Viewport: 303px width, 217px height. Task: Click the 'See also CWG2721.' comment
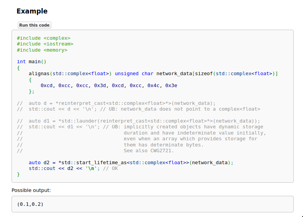(x=149, y=151)
